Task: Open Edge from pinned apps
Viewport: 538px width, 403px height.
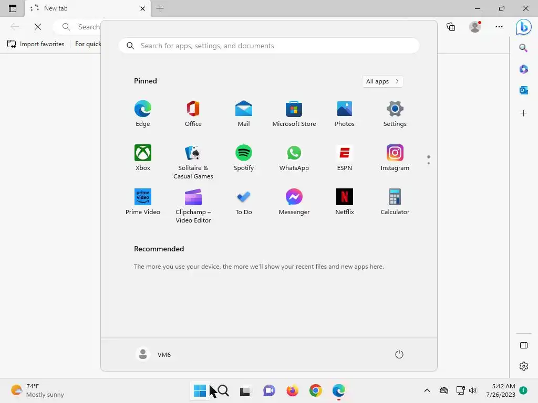Action: pos(143,114)
